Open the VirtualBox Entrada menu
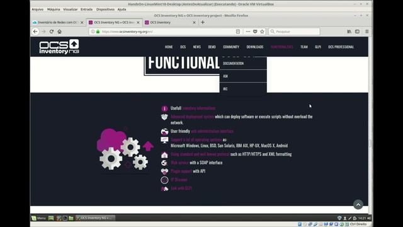This screenshot has width=403, height=227. (86, 9)
